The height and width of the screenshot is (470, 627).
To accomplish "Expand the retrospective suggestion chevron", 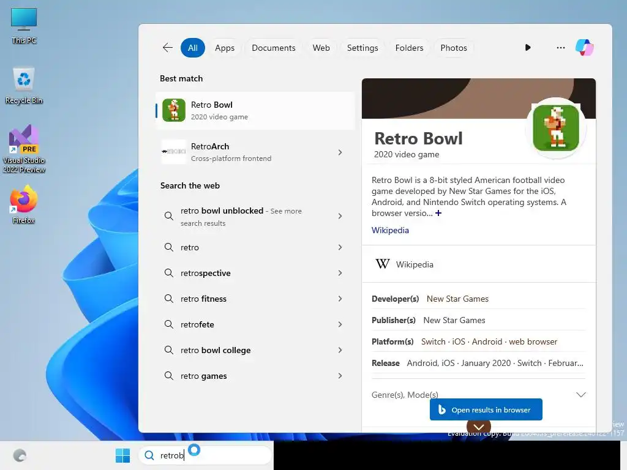I will (340, 273).
